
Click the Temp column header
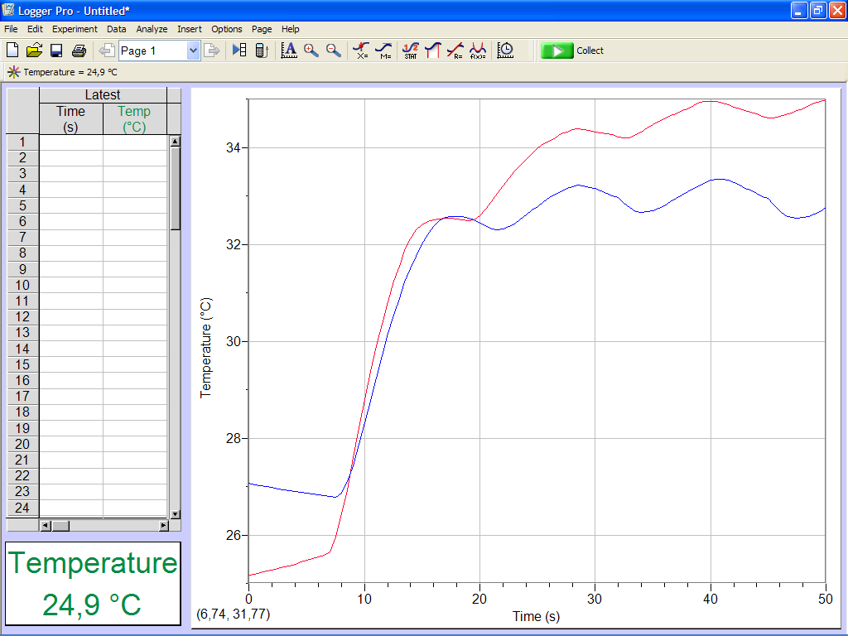134,119
